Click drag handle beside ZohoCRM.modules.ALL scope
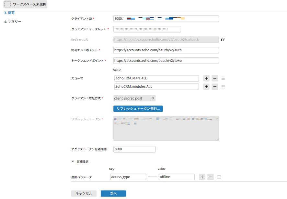The height and width of the screenshot is (199, 287). 223,87
